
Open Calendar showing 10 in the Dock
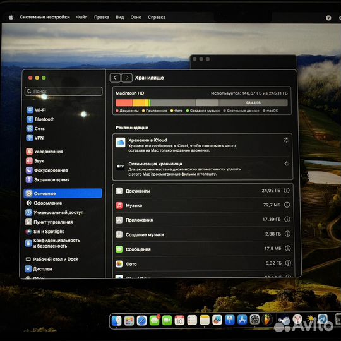(179, 321)
